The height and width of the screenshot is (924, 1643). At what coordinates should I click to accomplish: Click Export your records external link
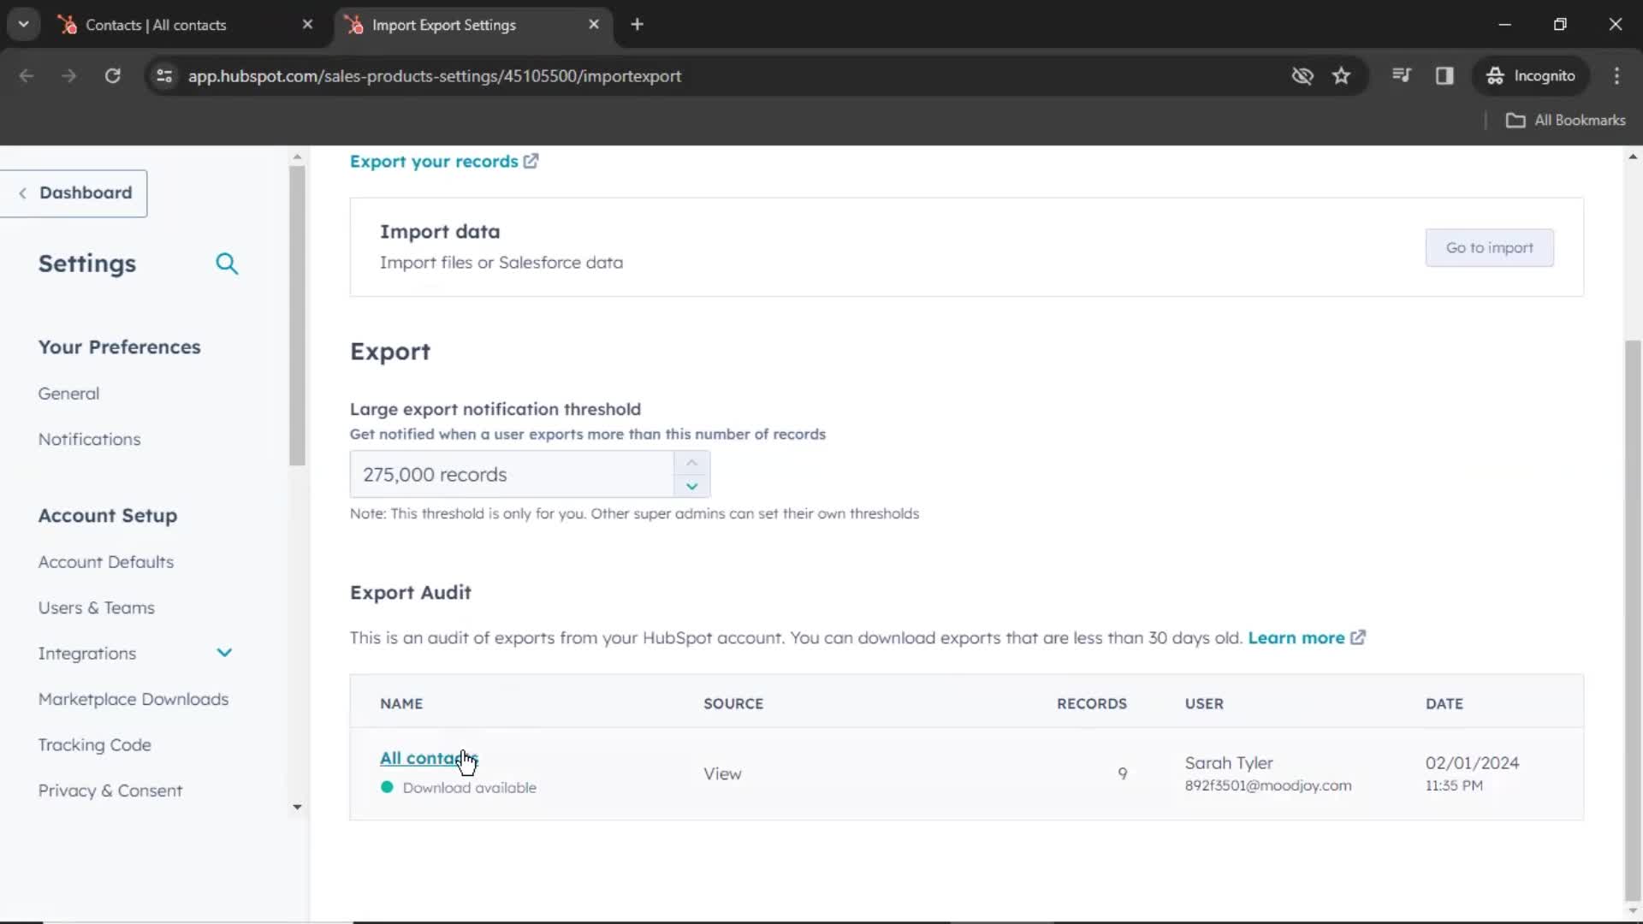(443, 162)
